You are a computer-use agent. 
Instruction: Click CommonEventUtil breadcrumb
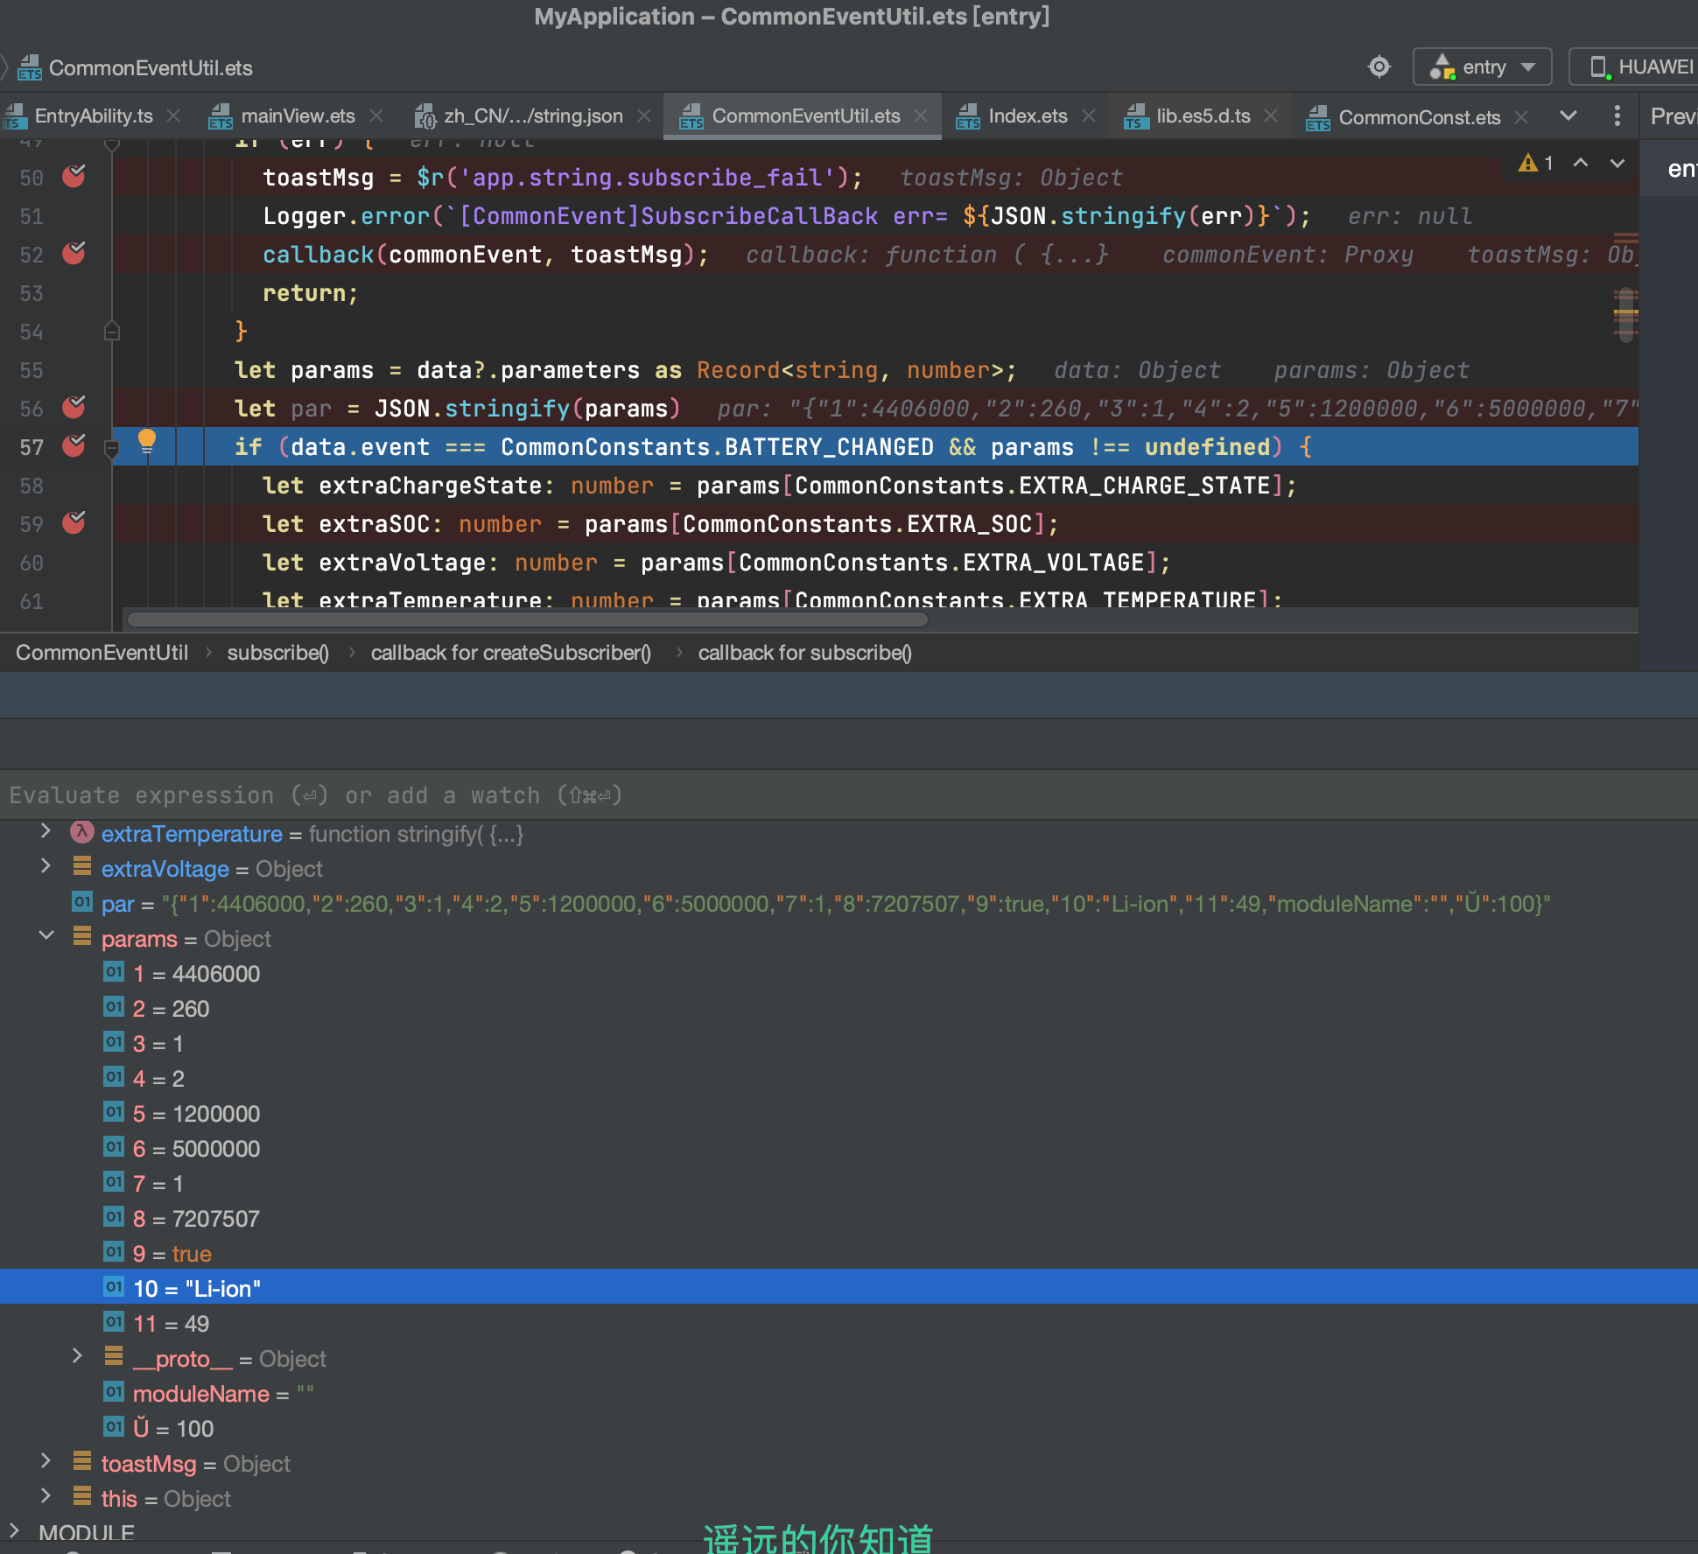tap(102, 653)
